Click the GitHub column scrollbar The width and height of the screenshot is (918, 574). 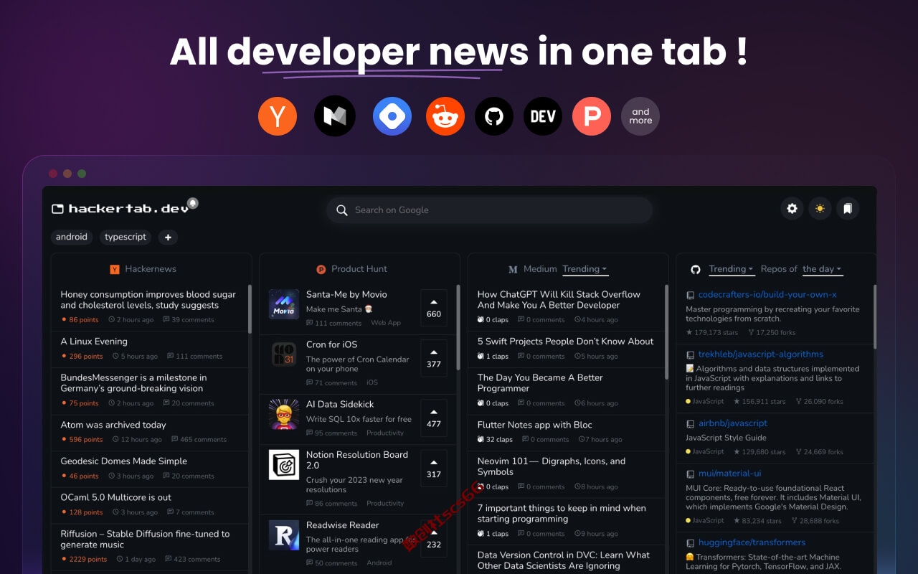[x=874, y=316]
